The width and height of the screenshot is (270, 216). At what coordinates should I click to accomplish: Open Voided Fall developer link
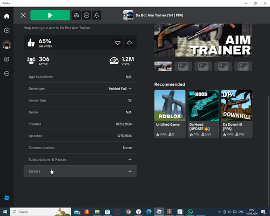coord(120,89)
